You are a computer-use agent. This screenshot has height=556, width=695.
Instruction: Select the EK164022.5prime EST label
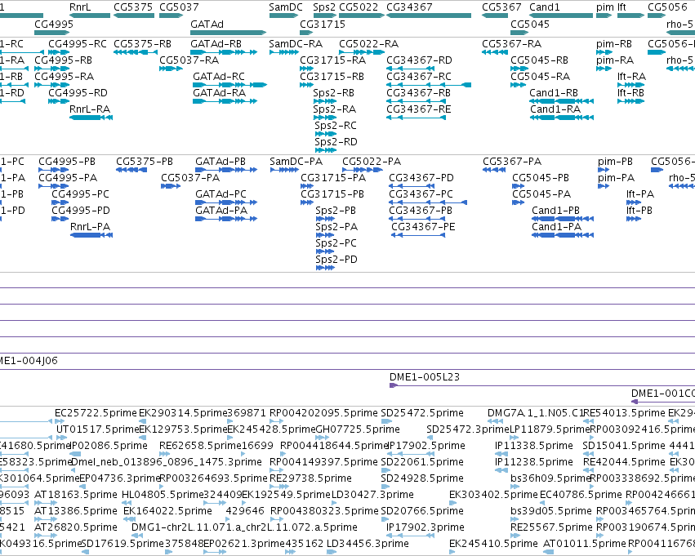167,511
